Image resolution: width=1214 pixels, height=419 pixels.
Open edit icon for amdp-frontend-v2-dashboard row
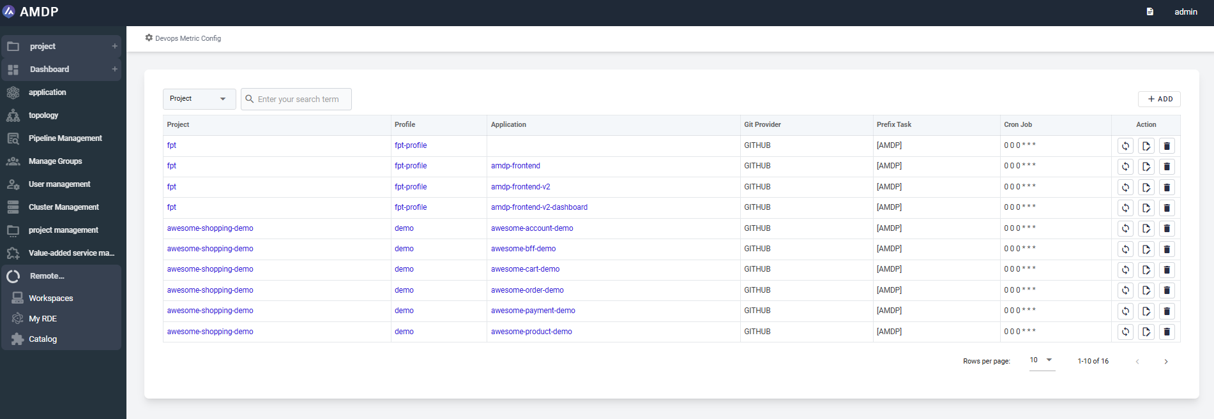coord(1146,208)
